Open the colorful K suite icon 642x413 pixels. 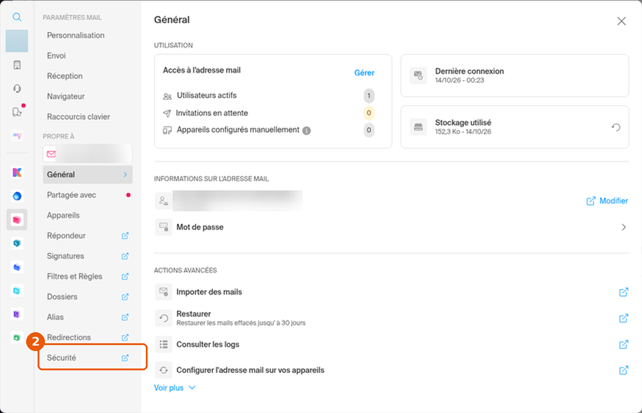coord(17,172)
